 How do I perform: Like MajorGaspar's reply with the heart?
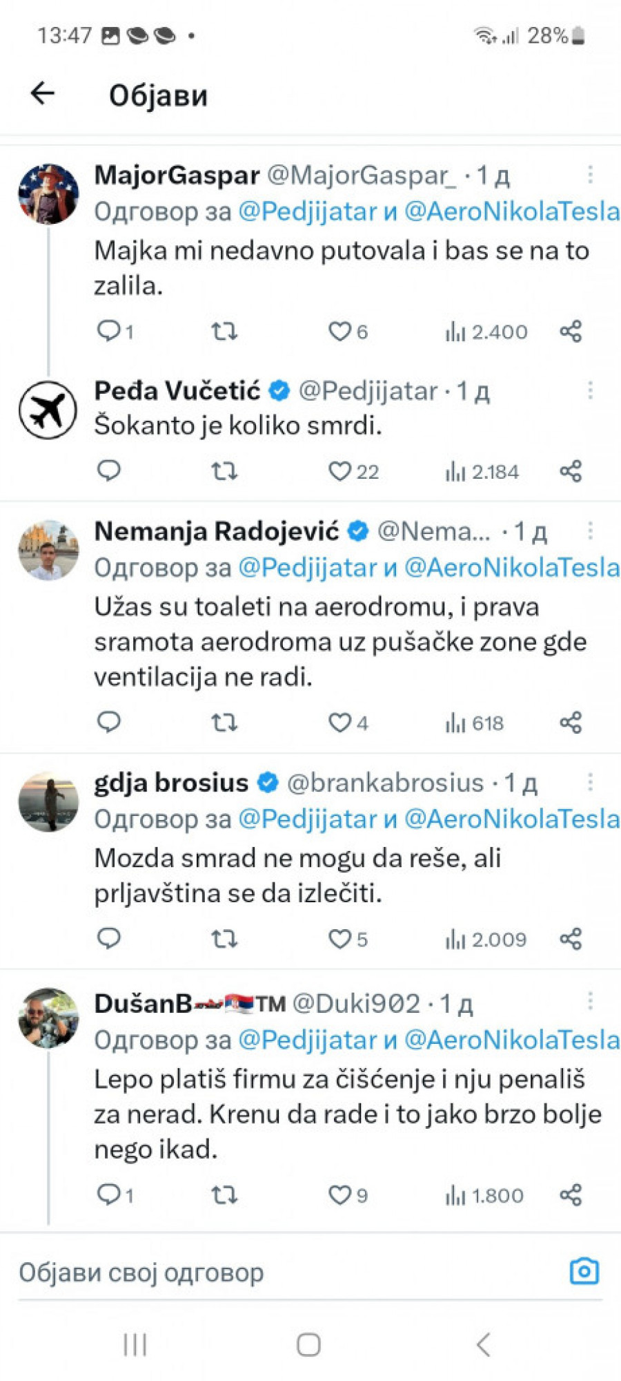tap(339, 332)
